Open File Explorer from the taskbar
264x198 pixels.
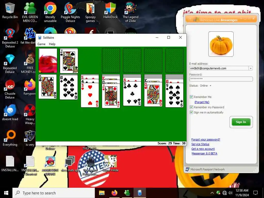tap(102, 193)
